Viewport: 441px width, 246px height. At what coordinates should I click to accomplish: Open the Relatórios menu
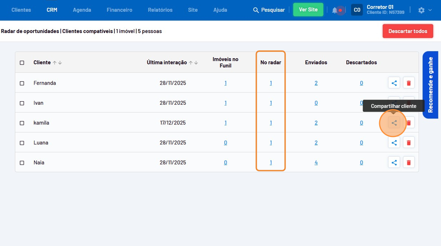[x=160, y=10]
